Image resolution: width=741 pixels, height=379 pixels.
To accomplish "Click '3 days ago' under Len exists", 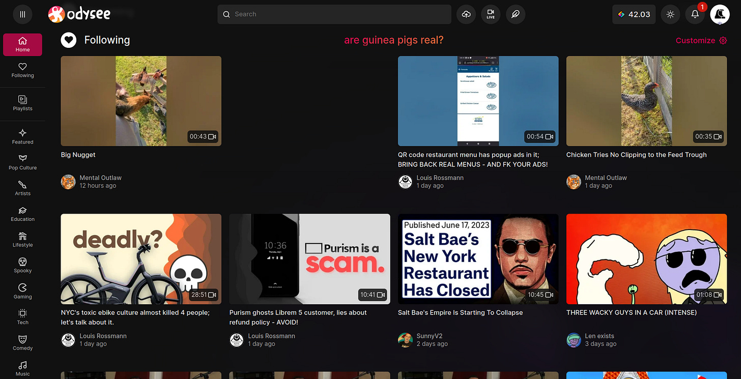I will 601,344.
